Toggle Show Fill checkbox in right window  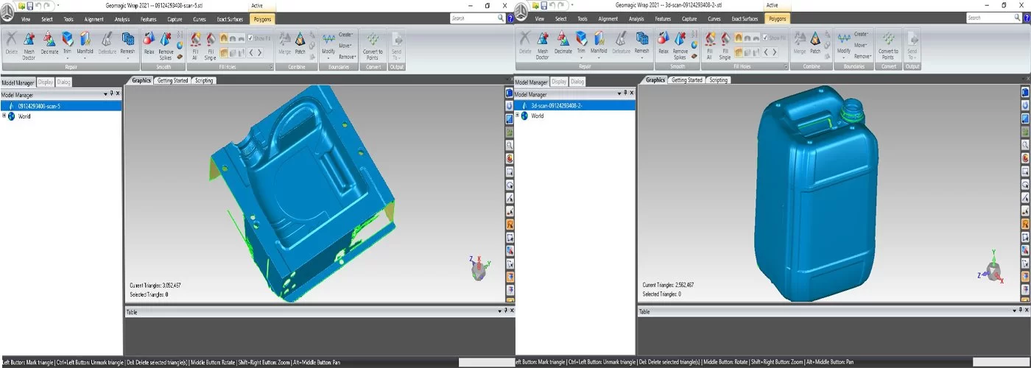click(x=765, y=38)
